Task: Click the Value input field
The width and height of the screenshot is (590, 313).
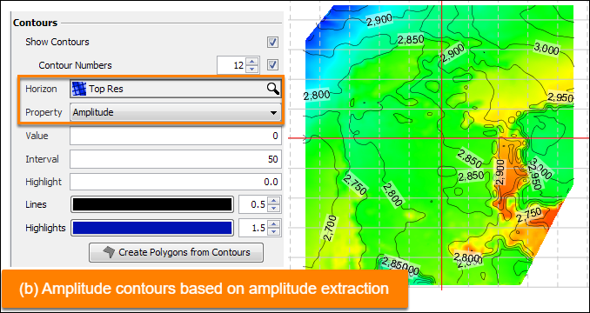Action: [175, 136]
